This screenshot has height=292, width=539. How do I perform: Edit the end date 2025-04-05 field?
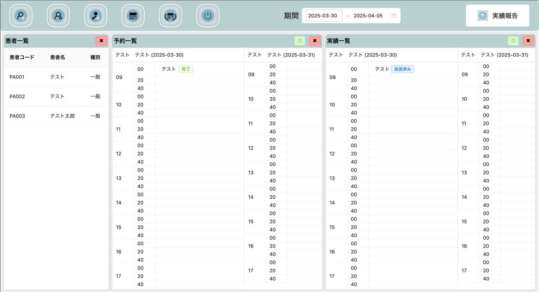369,16
